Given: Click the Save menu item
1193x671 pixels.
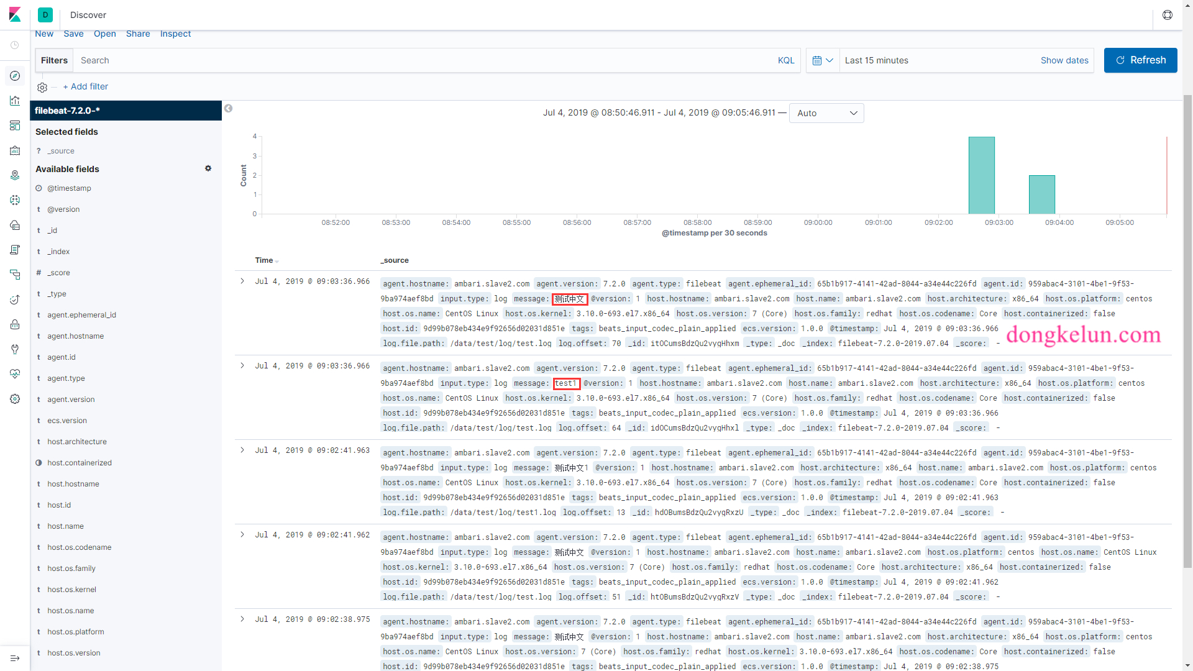Looking at the screenshot, I should tap(73, 34).
